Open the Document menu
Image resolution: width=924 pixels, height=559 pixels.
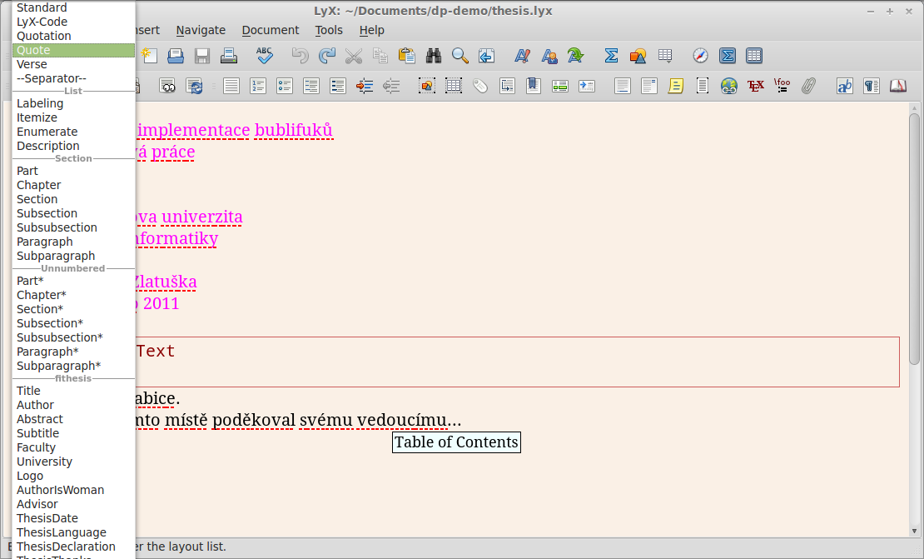pos(271,30)
